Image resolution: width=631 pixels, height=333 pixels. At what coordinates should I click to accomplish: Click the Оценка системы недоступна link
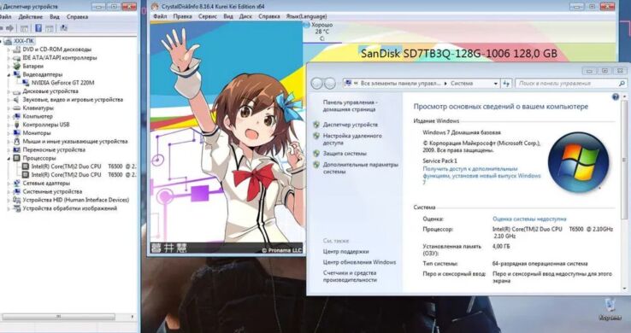click(x=529, y=219)
